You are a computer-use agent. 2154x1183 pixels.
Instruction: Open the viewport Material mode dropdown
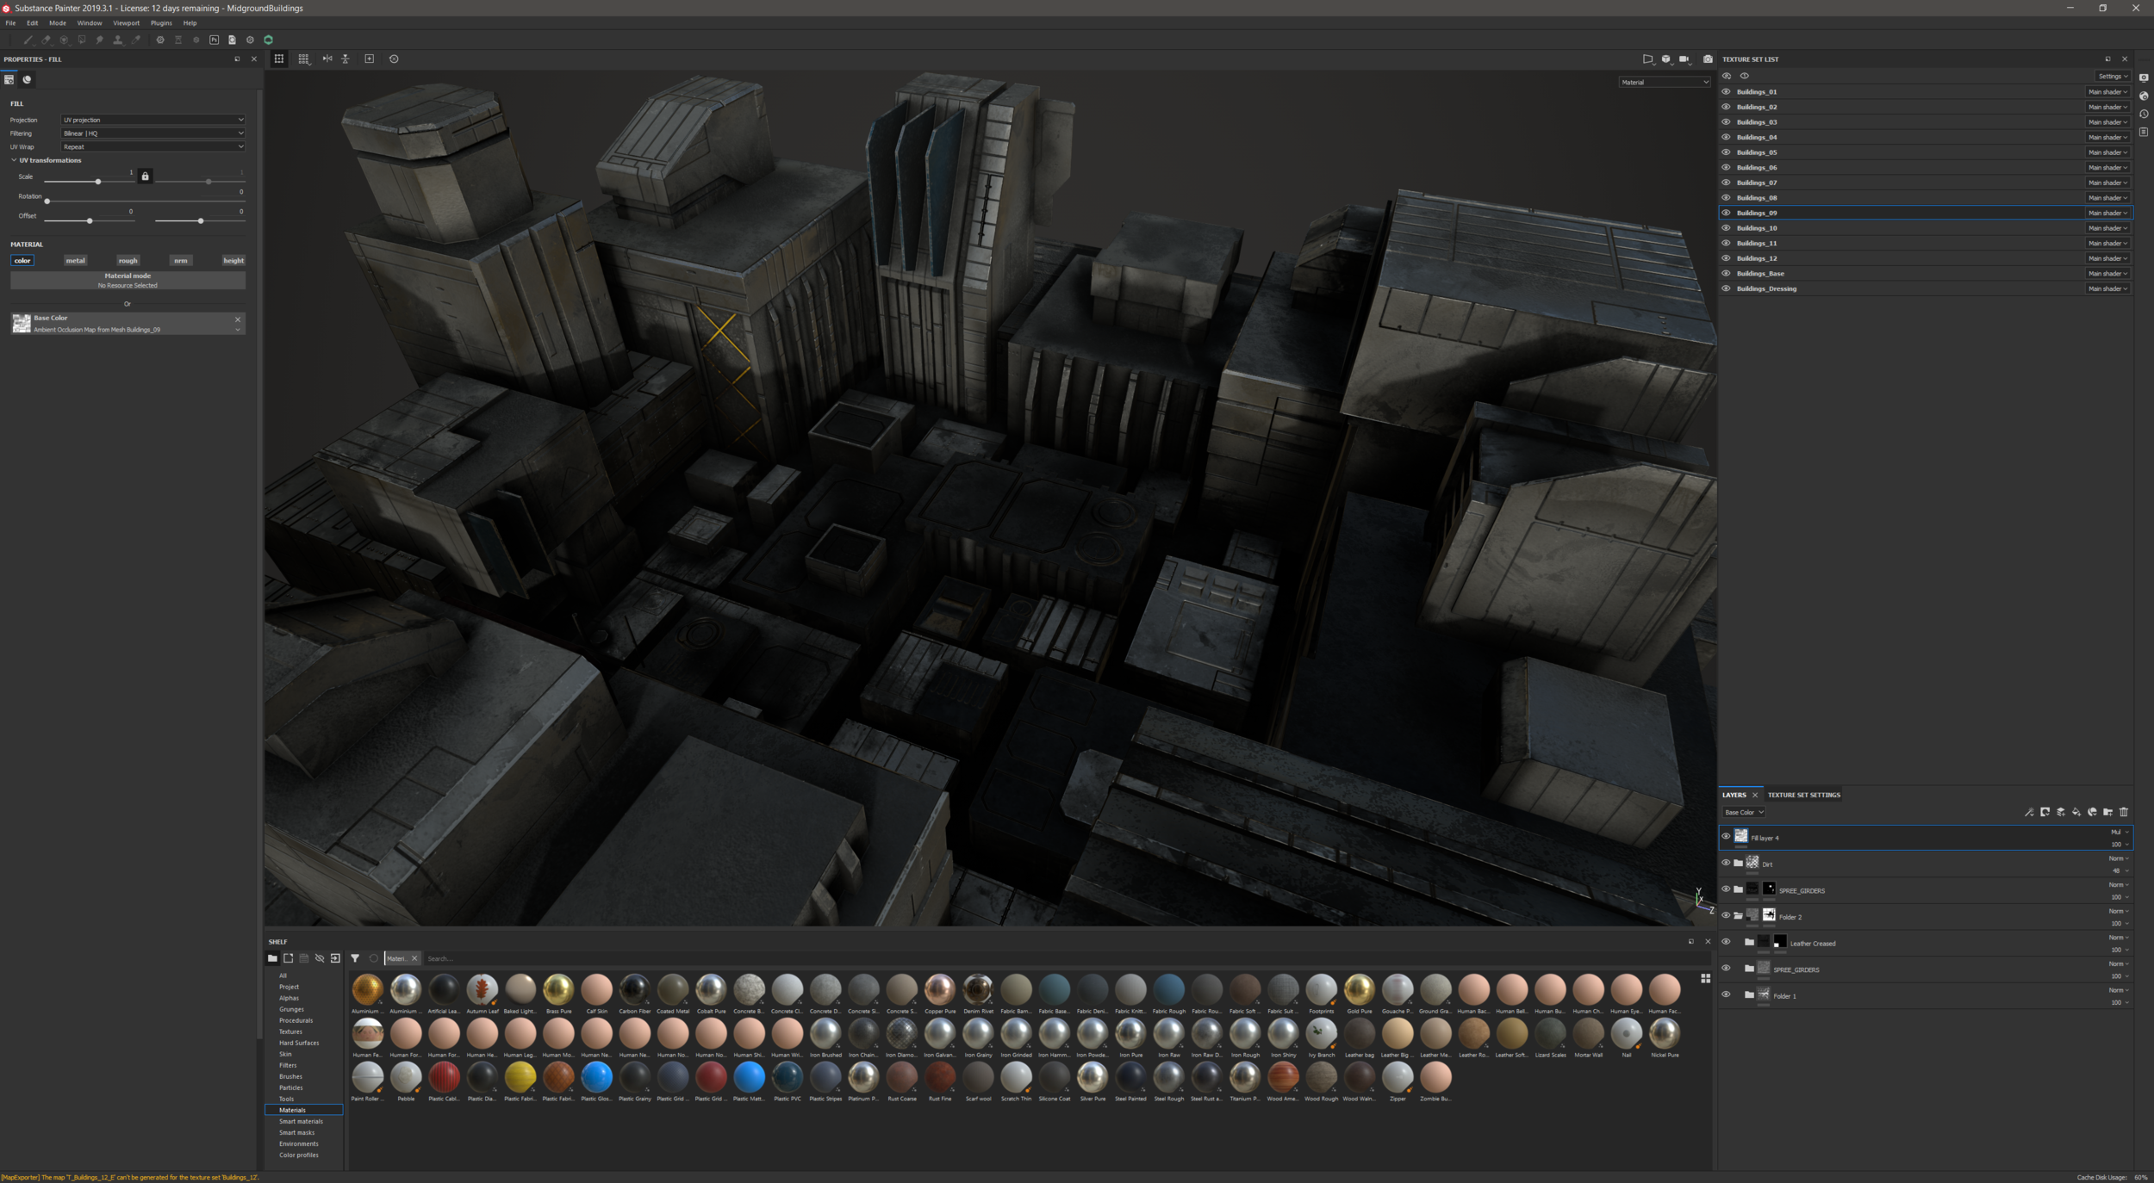[x=1664, y=82]
